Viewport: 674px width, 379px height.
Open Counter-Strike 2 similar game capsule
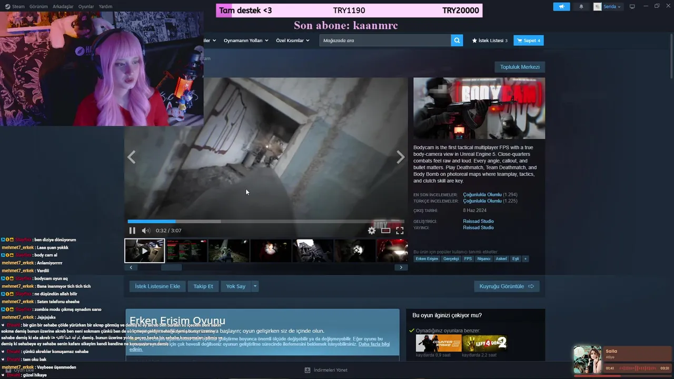pos(438,343)
